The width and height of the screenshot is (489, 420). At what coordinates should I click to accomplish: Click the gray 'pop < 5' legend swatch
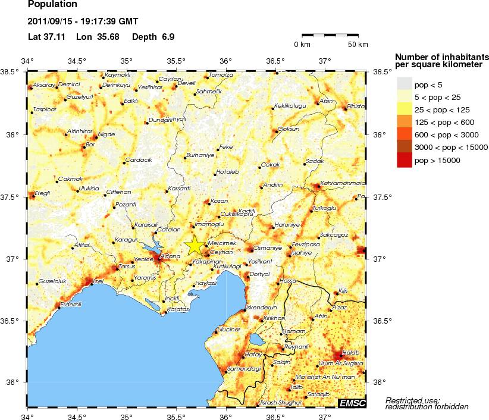point(405,84)
